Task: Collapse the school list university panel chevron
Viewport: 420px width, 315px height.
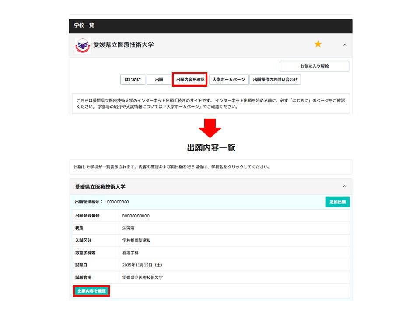Action: 345,45
